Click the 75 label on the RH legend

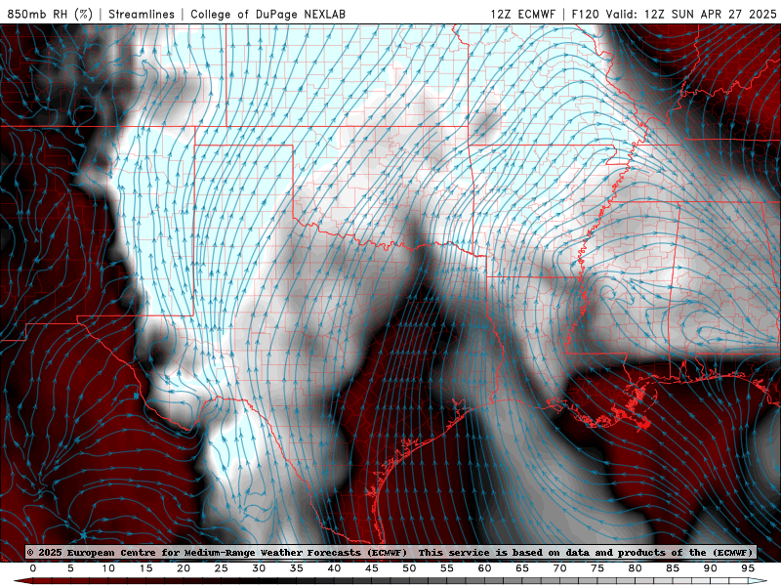(x=597, y=568)
